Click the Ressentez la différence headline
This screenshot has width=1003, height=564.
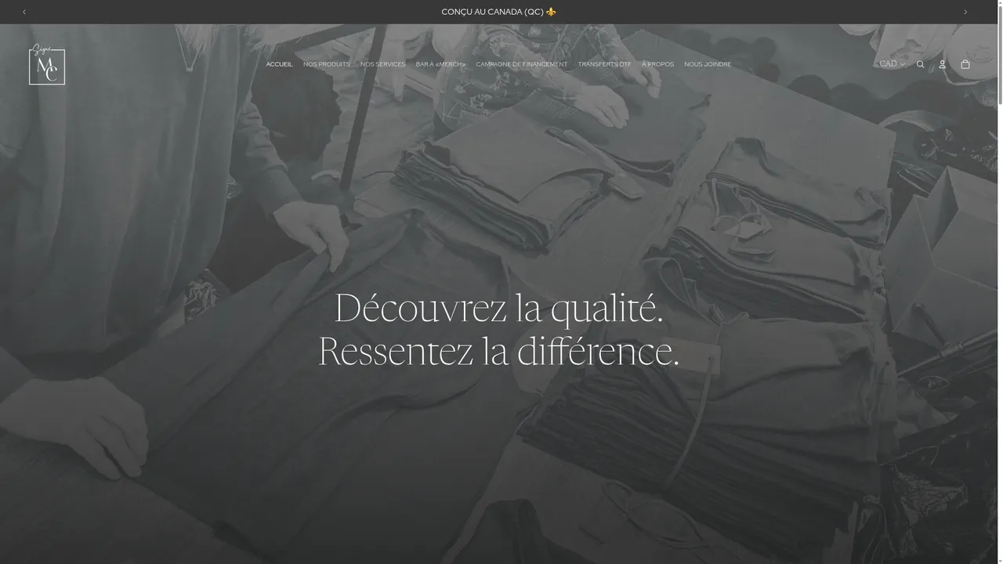tap(499, 351)
